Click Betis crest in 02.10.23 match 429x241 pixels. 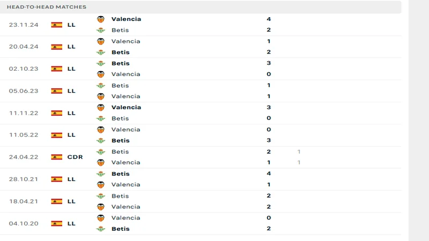[100, 63]
